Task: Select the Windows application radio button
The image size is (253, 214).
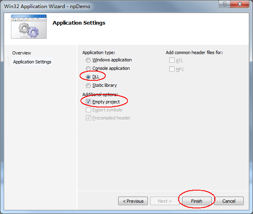Action: pyautogui.click(x=88, y=60)
